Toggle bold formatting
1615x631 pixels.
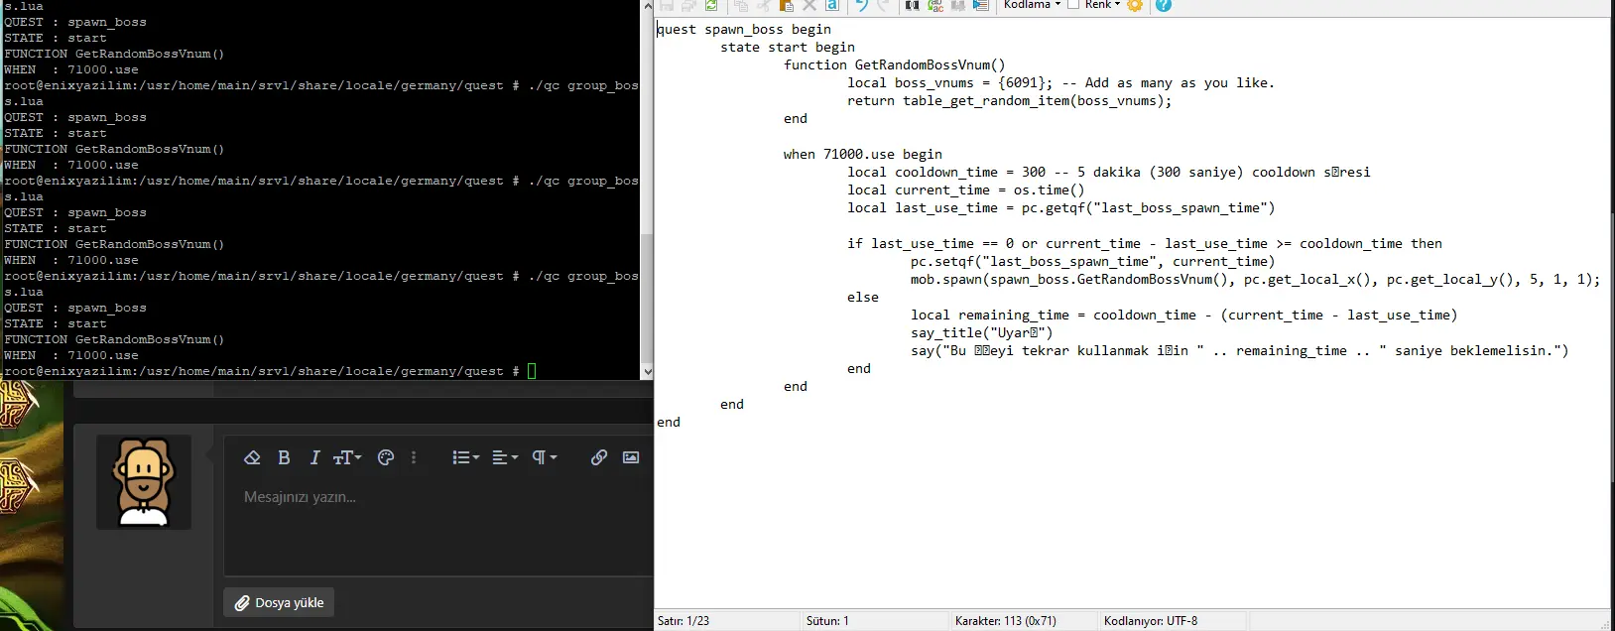coord(284,457)
